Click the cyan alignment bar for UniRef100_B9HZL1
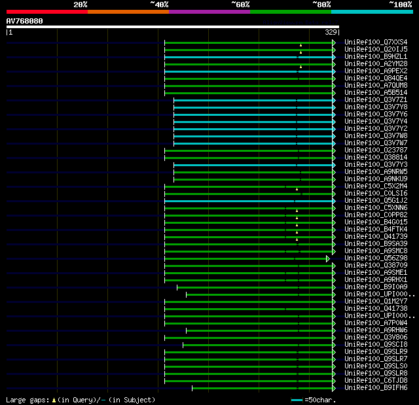419x405 pixels. pyautogui.click(x=249, y=57)
